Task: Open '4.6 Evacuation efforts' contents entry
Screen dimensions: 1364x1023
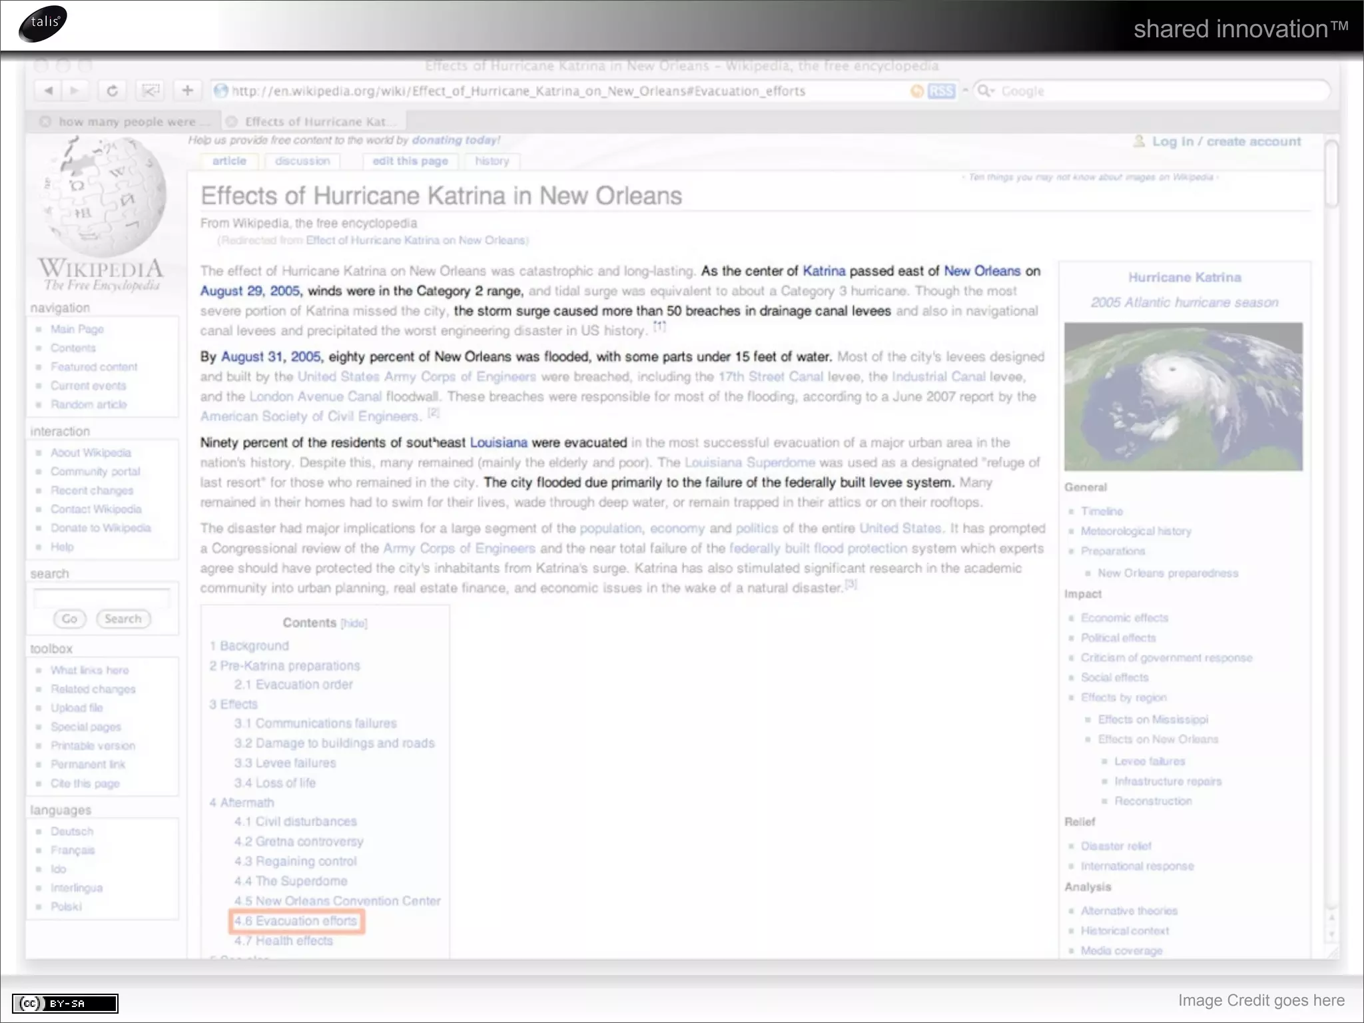Action: (296, 921)
